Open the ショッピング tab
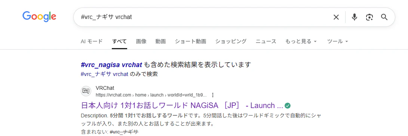 coord(231,41)
